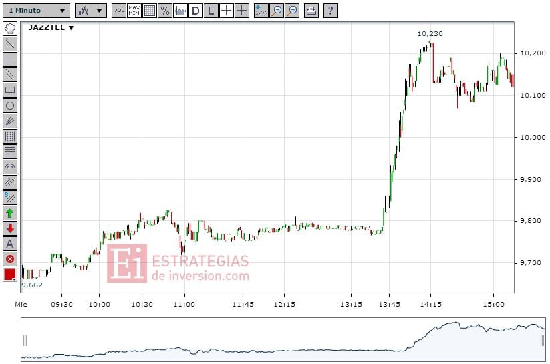Viewport: 550px width, 364px height.
Task: Toggle MAX MIN price labels
Action: point(134,11)
